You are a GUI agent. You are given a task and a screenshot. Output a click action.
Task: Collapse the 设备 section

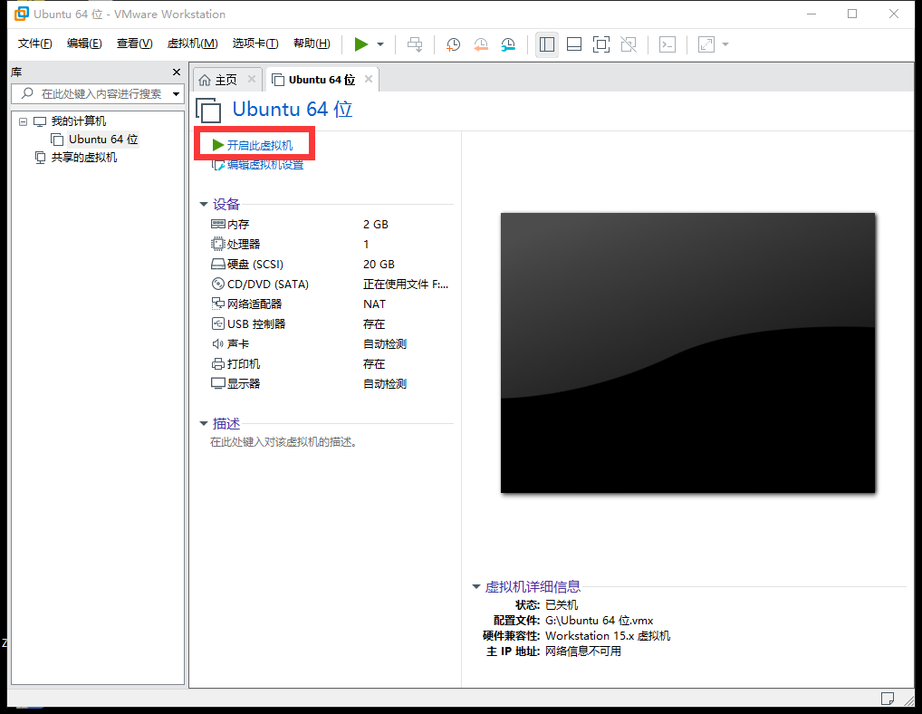tap(204, 204)
